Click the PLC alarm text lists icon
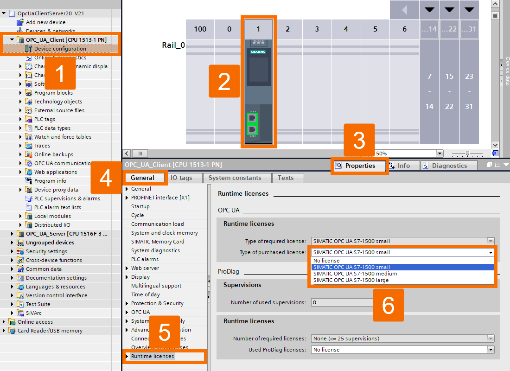Viewport: 510px width, 371px height. point(29,207)
